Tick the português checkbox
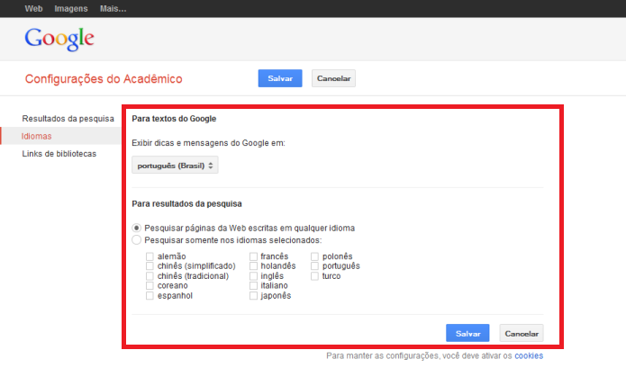 314,266
